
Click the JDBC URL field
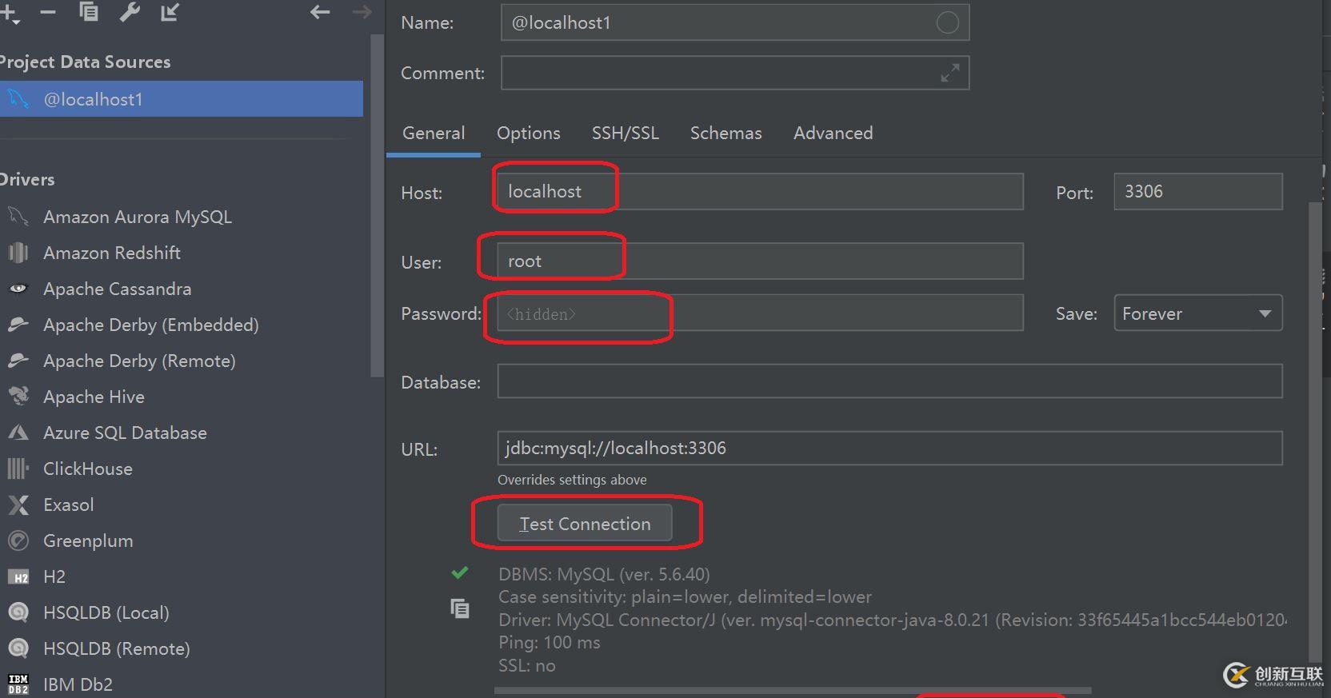click(889, 448)
